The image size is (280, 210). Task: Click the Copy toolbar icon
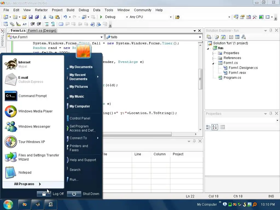coord(51,17)
